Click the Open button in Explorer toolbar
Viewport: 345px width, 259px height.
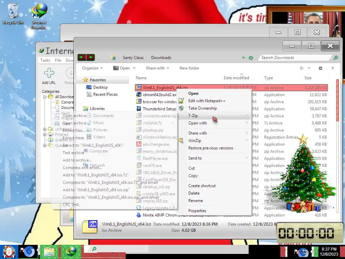click(121, 68)
